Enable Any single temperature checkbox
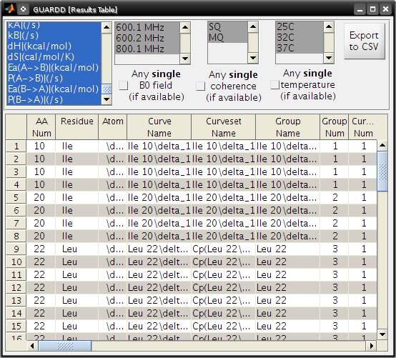 [274, 85]
